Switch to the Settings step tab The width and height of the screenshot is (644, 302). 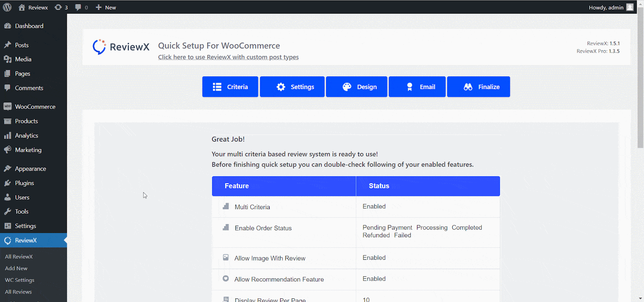coord(292,87)
